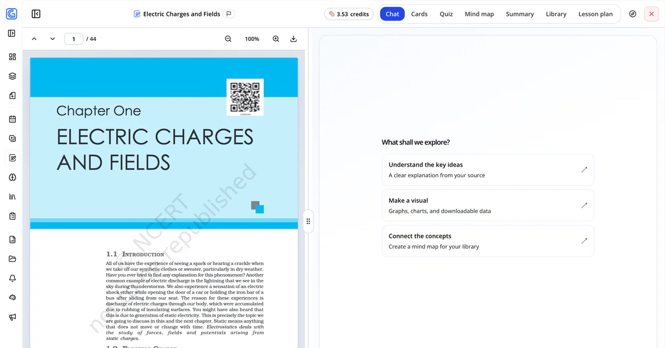Click the split pane divider handle

[308, 221]
